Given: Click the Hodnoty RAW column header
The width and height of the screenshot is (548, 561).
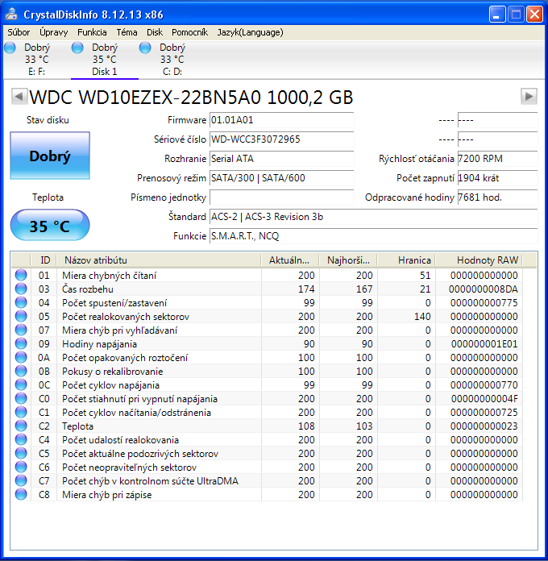Looking at the screenshot, I should coord(479,260).
